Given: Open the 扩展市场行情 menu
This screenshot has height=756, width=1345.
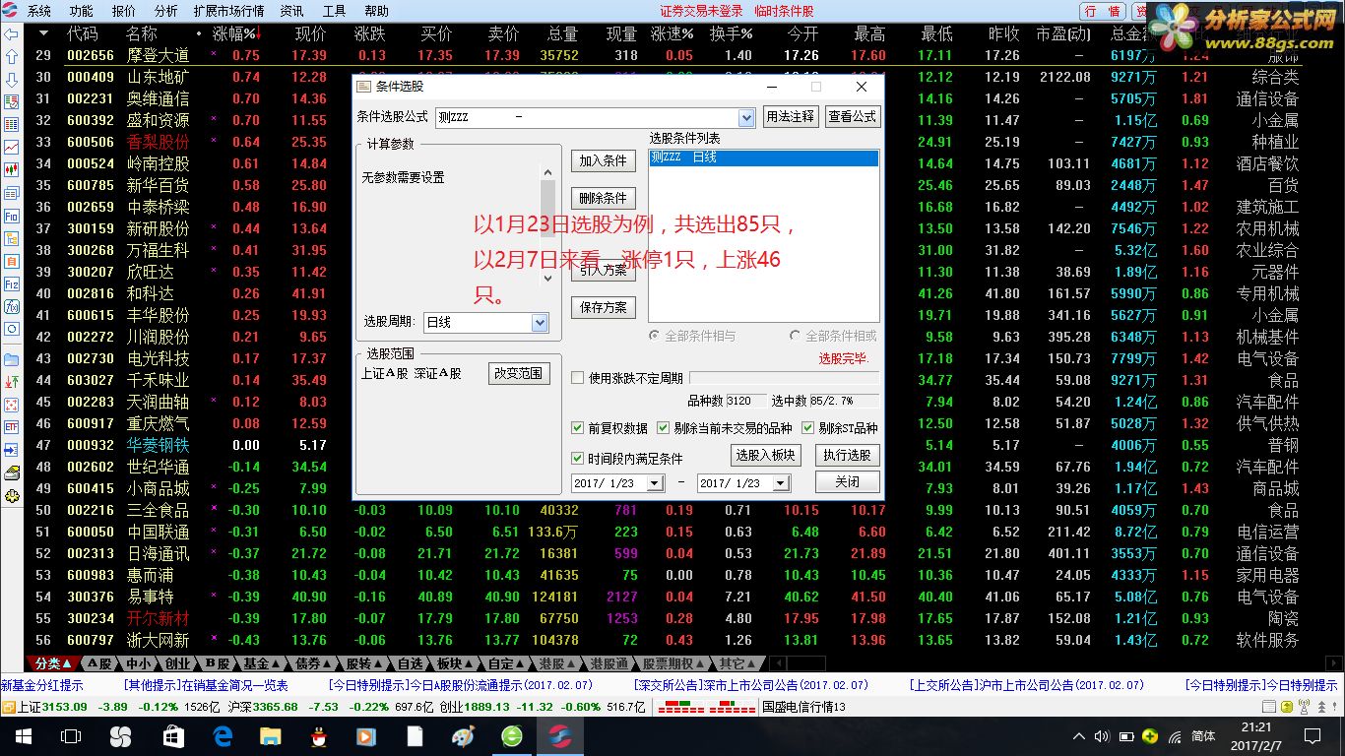Looking at the screenshot, I should [228, 11].
